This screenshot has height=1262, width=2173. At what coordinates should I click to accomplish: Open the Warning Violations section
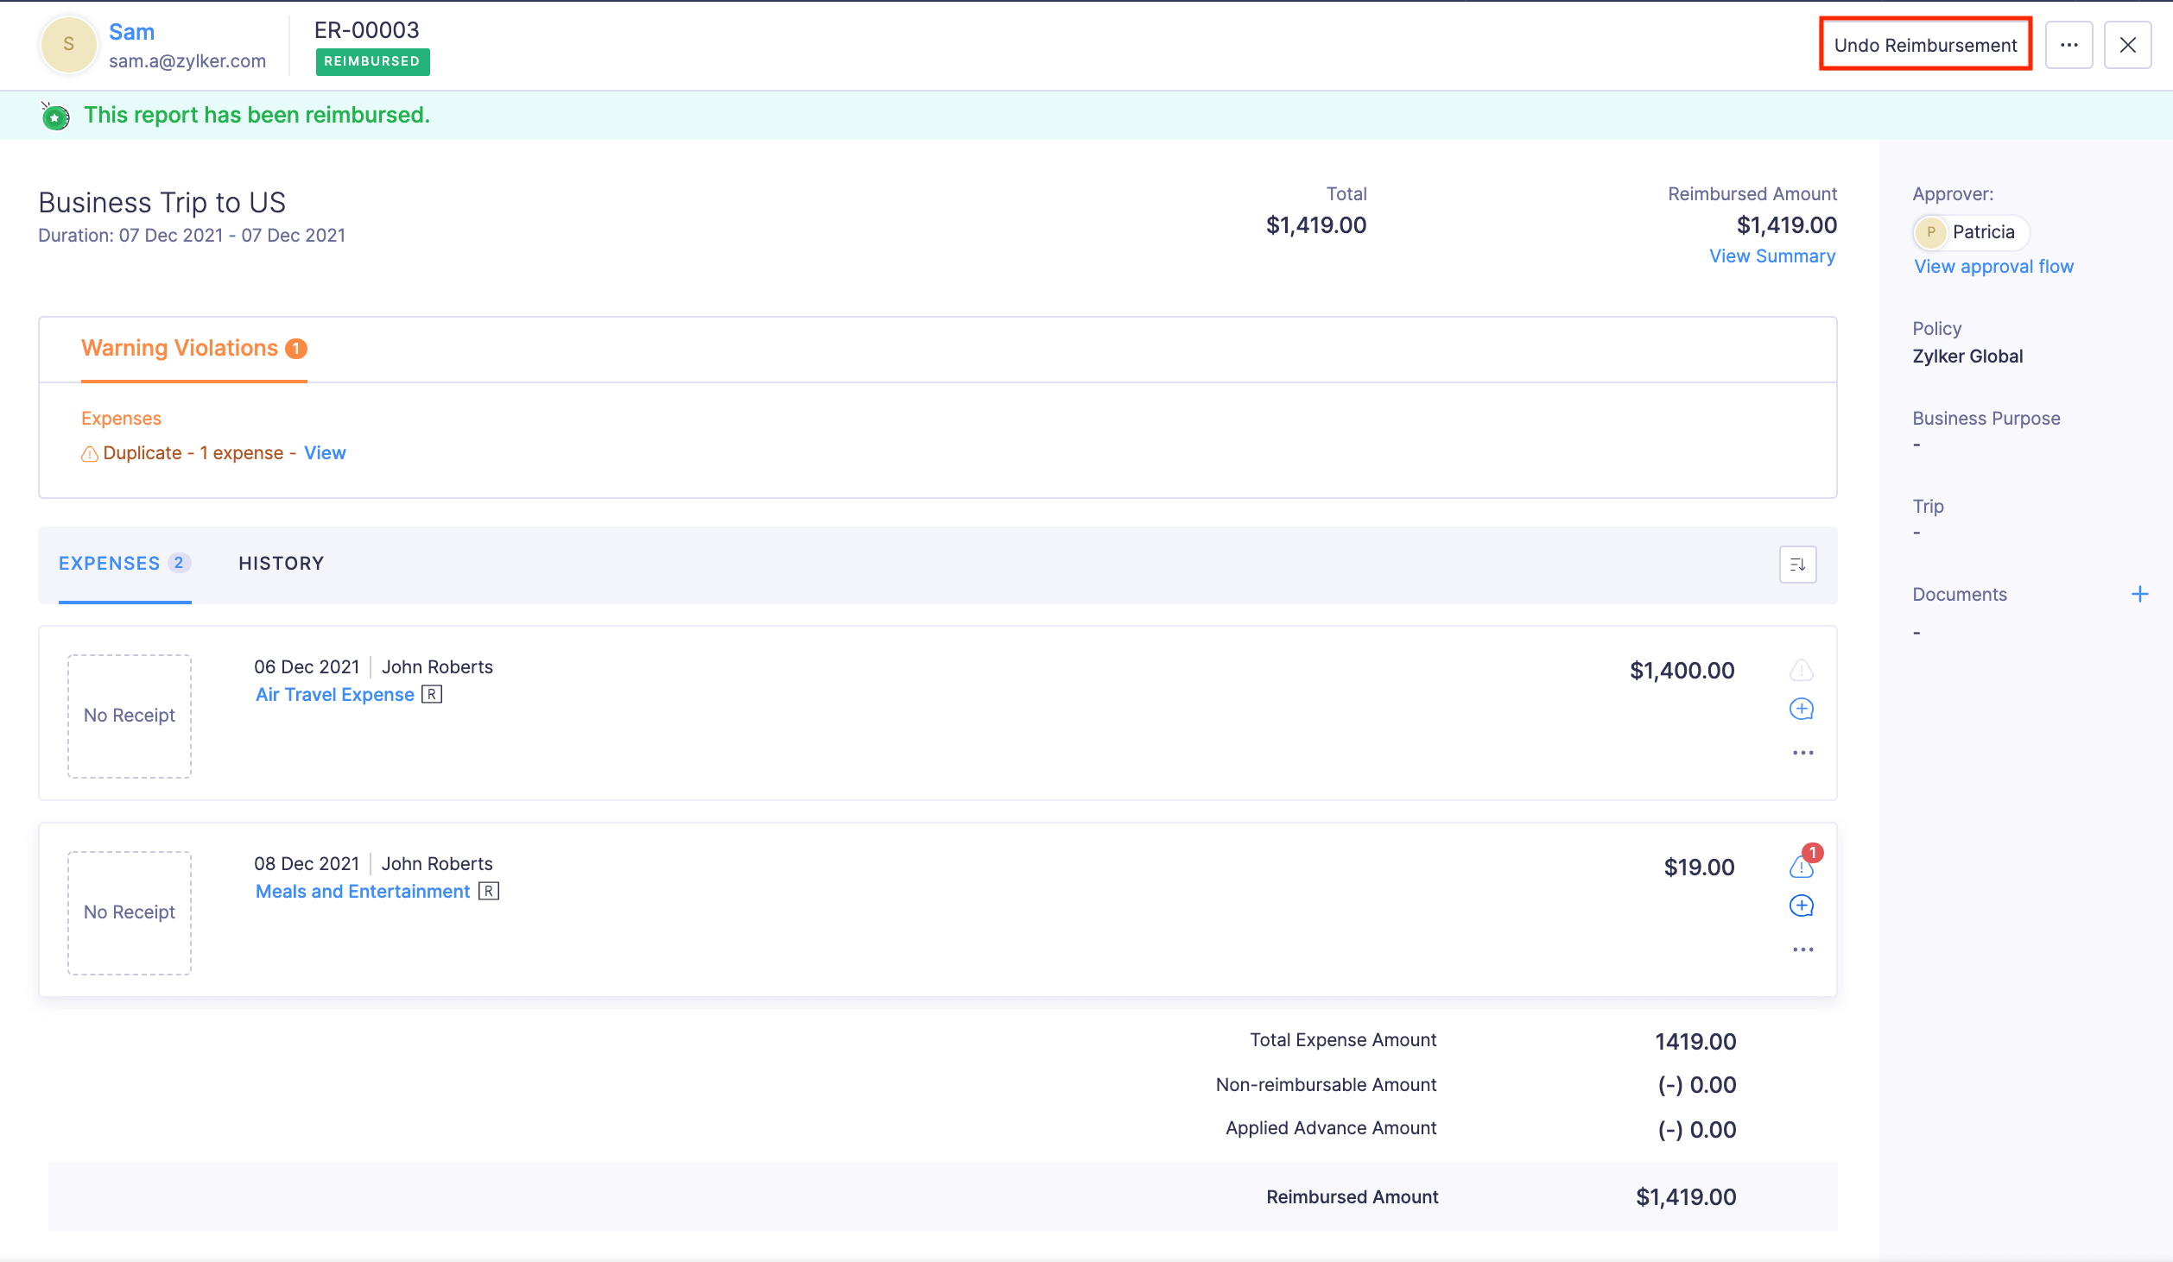181,348
